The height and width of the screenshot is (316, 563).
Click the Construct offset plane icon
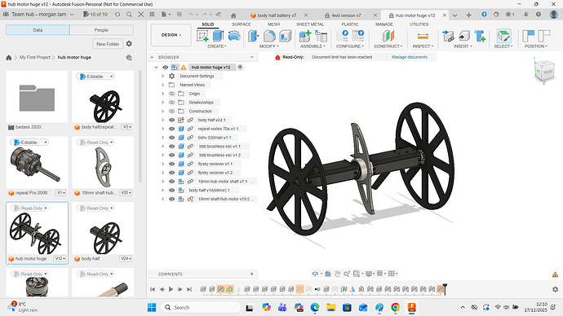[388, 36]
